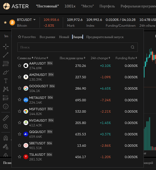Open the "Постоянный" menu item
This screenshot has width=156, height=170.
[x=48, y=6]
